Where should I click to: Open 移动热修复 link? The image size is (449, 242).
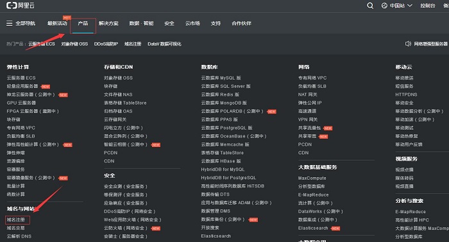pyautogui.click(x=406, y=136)
